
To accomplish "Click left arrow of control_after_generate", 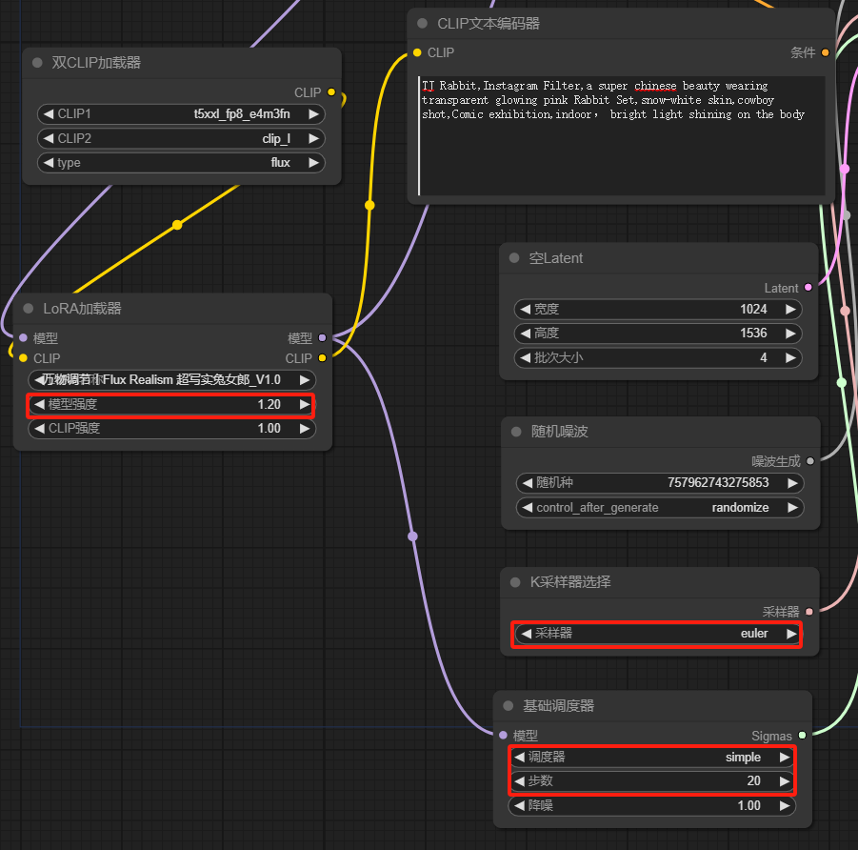I will tap(528, 507).
